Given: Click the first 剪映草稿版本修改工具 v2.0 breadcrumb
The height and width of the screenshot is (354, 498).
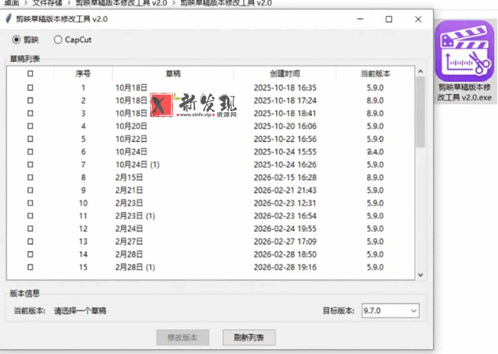Looking at the screenshot, I should tap(122, 3).
